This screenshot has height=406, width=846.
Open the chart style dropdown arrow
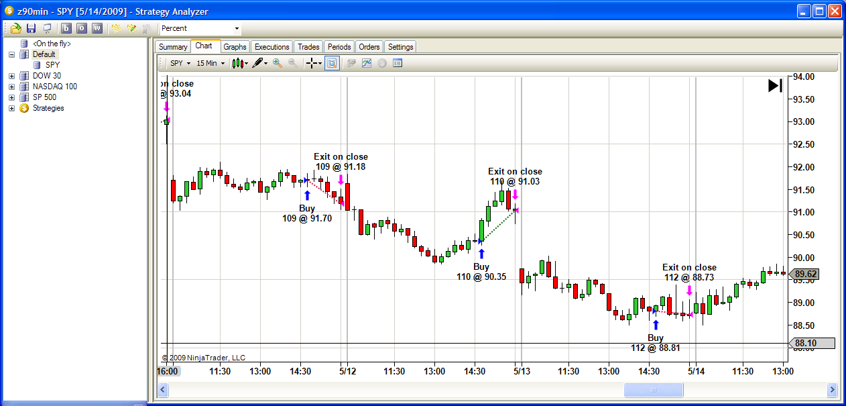246,63
